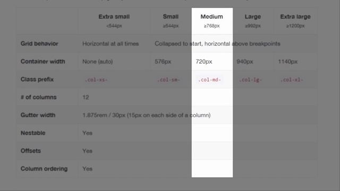Screen dimensions: 340x191
Task: Click the Extra small column header
Action: (114, 16)
